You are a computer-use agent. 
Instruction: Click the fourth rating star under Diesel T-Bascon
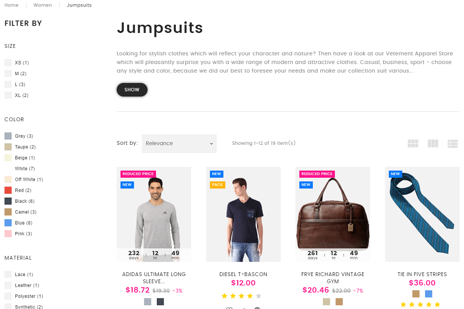click(250, 296)
